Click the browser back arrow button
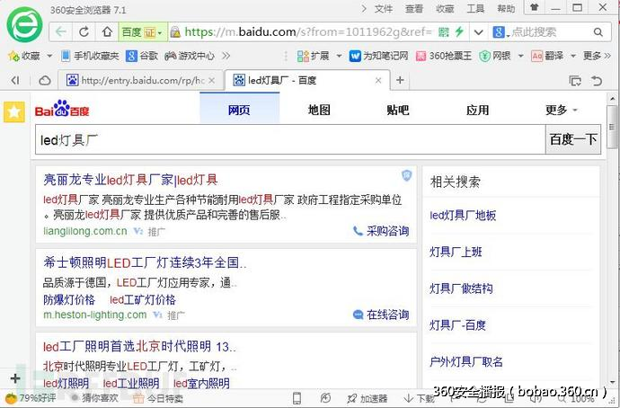620x408 pixels. 60,31
